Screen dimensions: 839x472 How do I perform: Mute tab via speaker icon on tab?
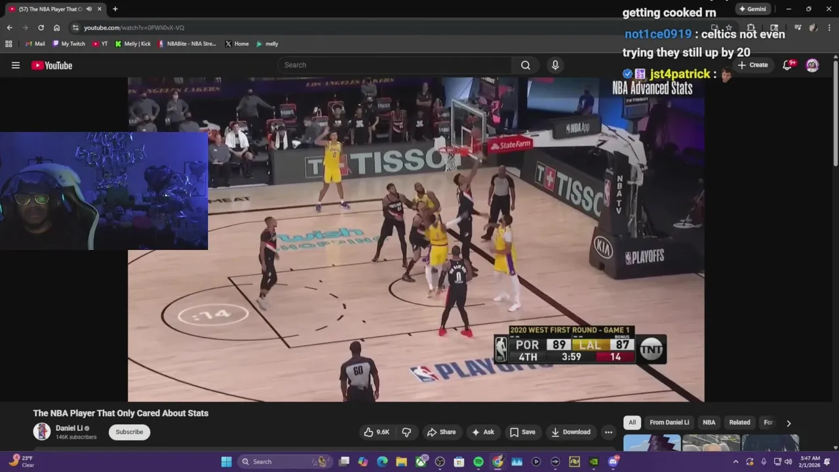coord(89,9)
